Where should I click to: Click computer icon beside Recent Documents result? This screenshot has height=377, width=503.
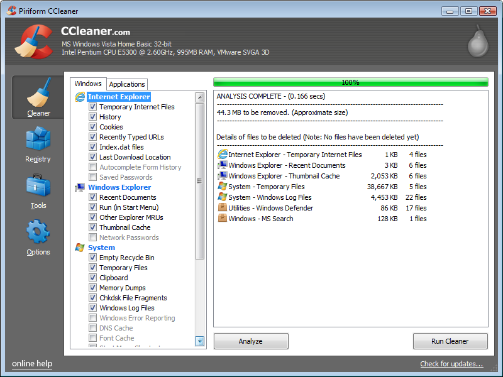click(x=223, y=165)
